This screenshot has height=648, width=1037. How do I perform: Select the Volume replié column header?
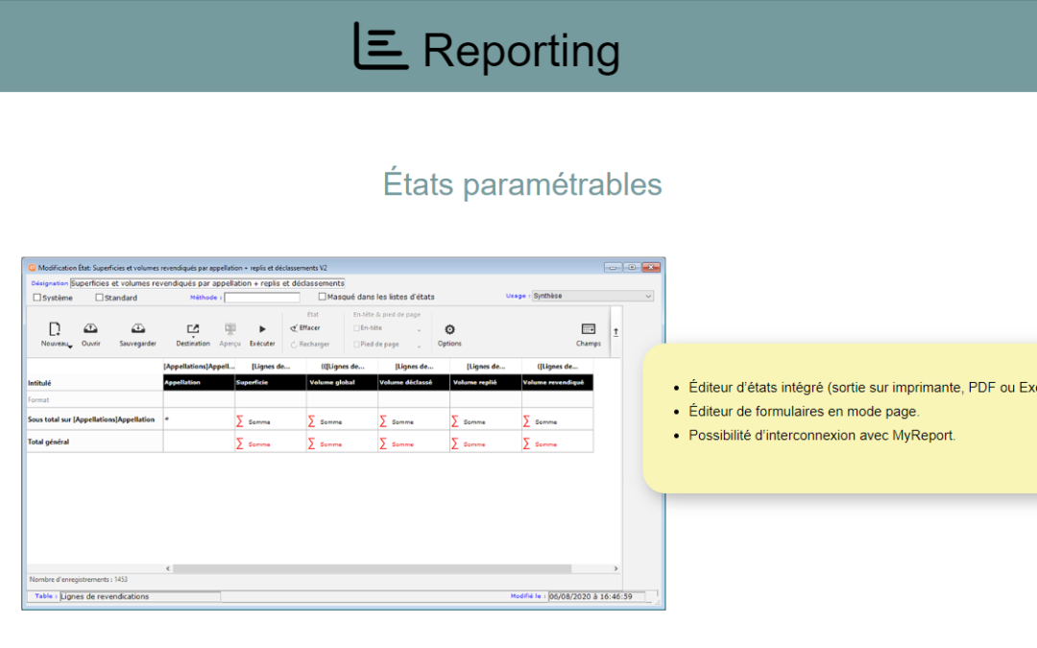tap(486, 382)
